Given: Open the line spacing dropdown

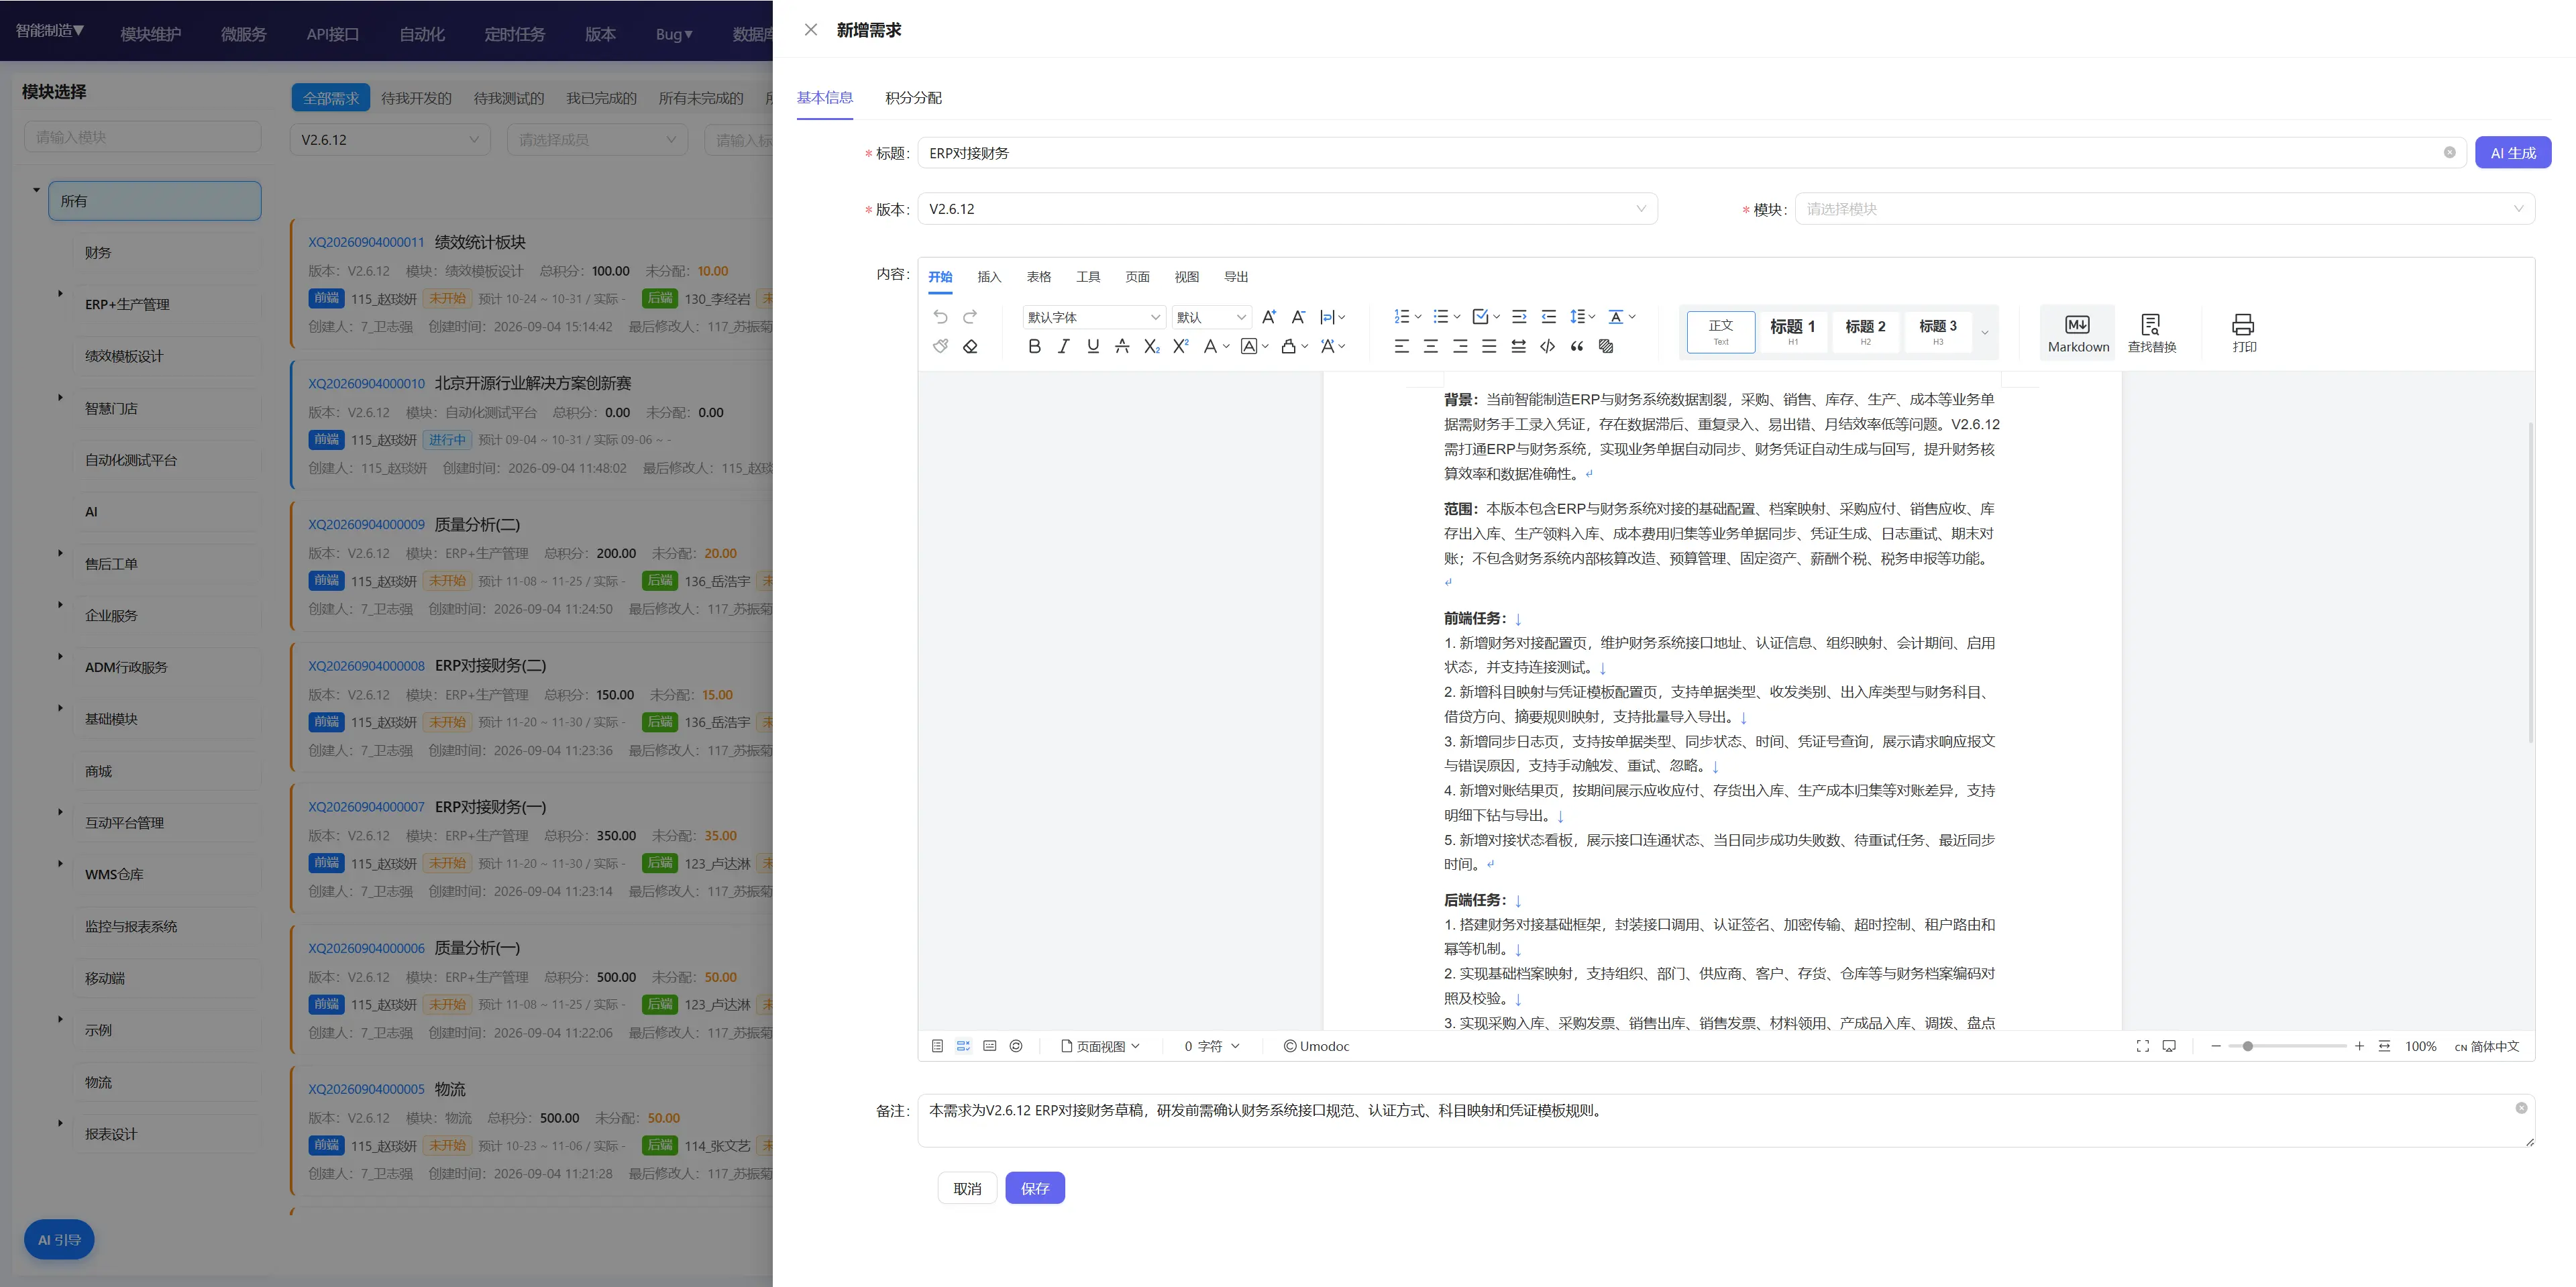Looking at the screenshot, I should pos(1582,317).
